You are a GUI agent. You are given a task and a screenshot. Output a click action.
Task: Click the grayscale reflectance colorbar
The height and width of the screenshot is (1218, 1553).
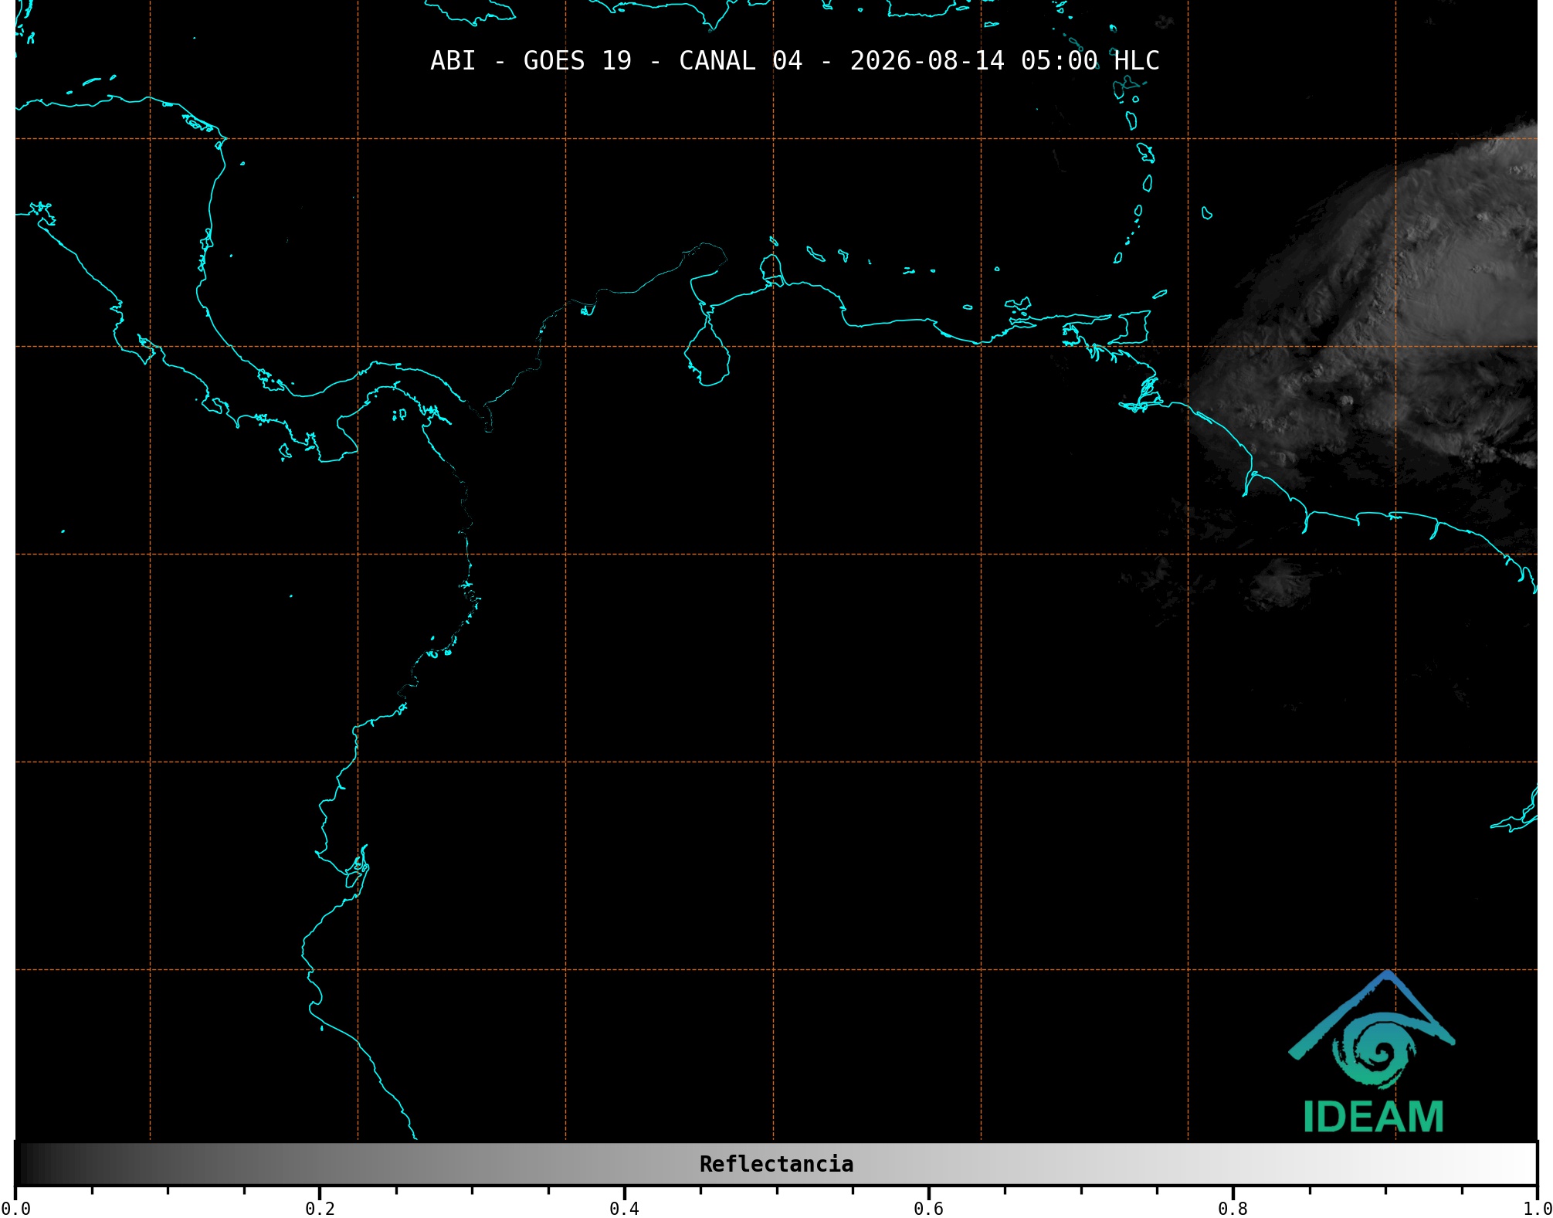pos(776,1164)
